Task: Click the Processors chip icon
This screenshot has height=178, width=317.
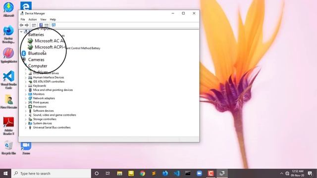Action: (x=30, y=107)
